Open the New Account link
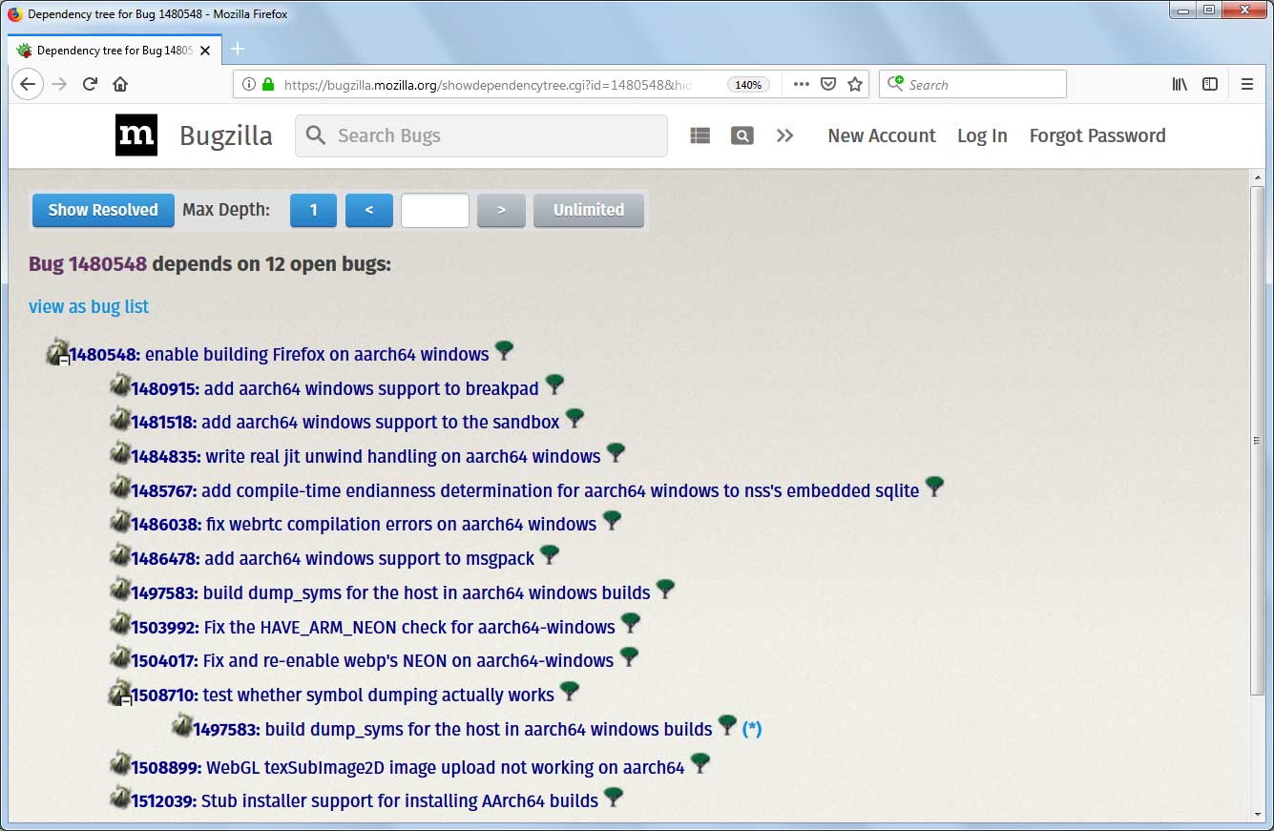Screen dimensions: 1274x831 click(x=882, y=135)
